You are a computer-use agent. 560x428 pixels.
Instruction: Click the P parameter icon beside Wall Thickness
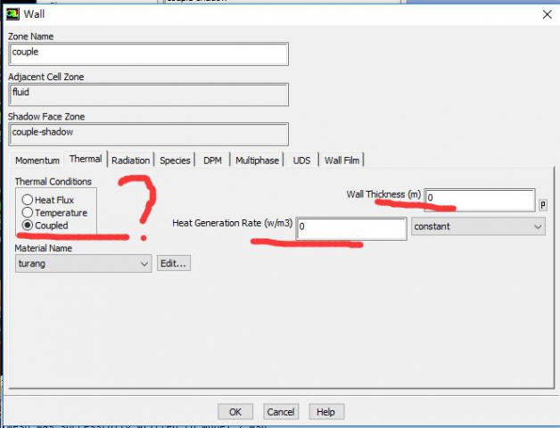point(543,204)
